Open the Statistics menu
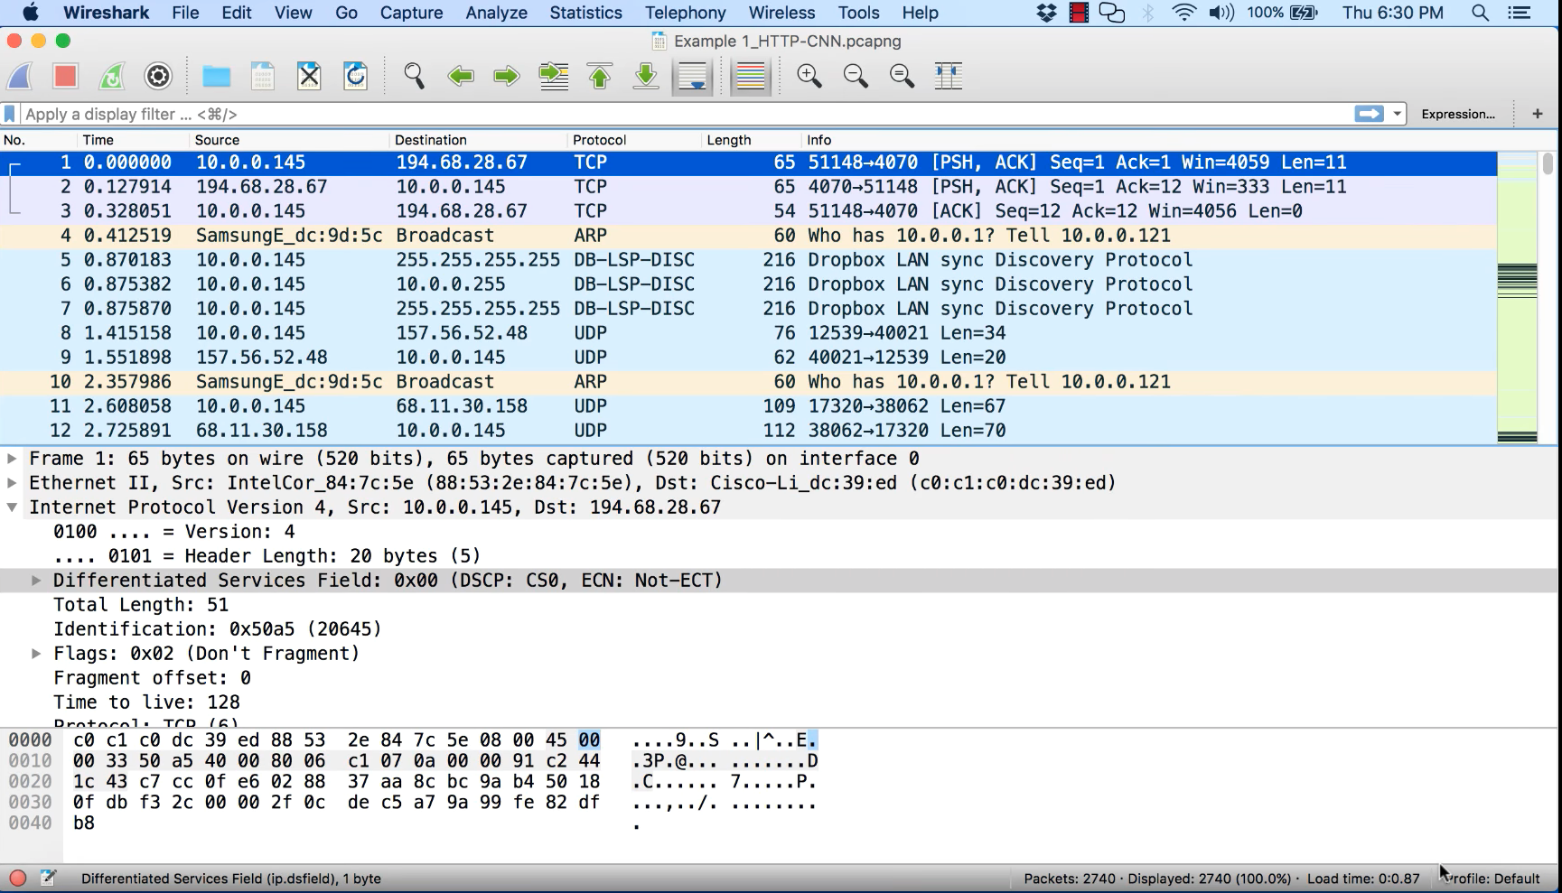This screenshot has width=1562, height=893. click(x=585, y=13)
